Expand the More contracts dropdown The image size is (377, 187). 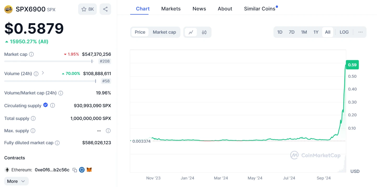16,181
